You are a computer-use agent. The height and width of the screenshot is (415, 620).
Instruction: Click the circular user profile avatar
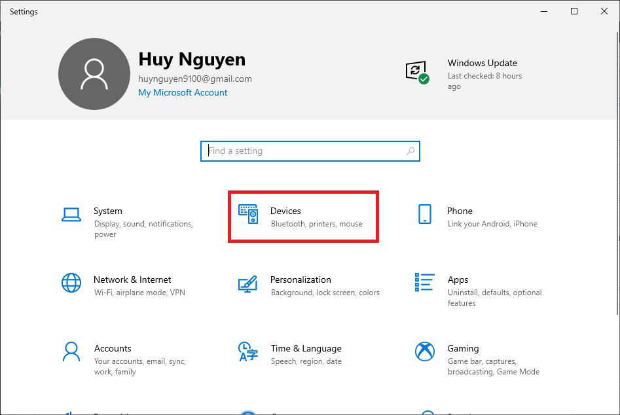[94, 73]
